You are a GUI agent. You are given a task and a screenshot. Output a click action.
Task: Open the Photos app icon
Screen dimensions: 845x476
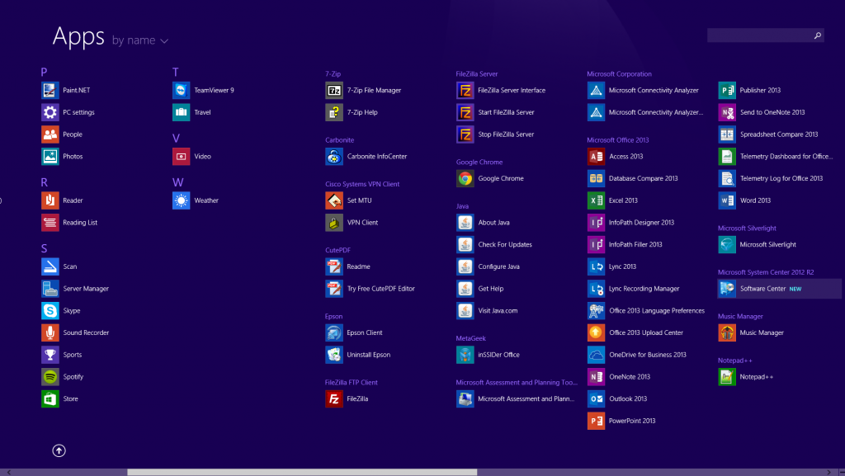[50, 157]
